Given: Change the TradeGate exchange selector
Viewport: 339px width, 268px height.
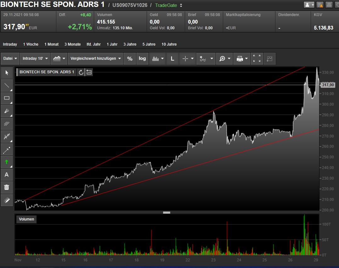Looking at the screenshot, I should pos(169,5).
